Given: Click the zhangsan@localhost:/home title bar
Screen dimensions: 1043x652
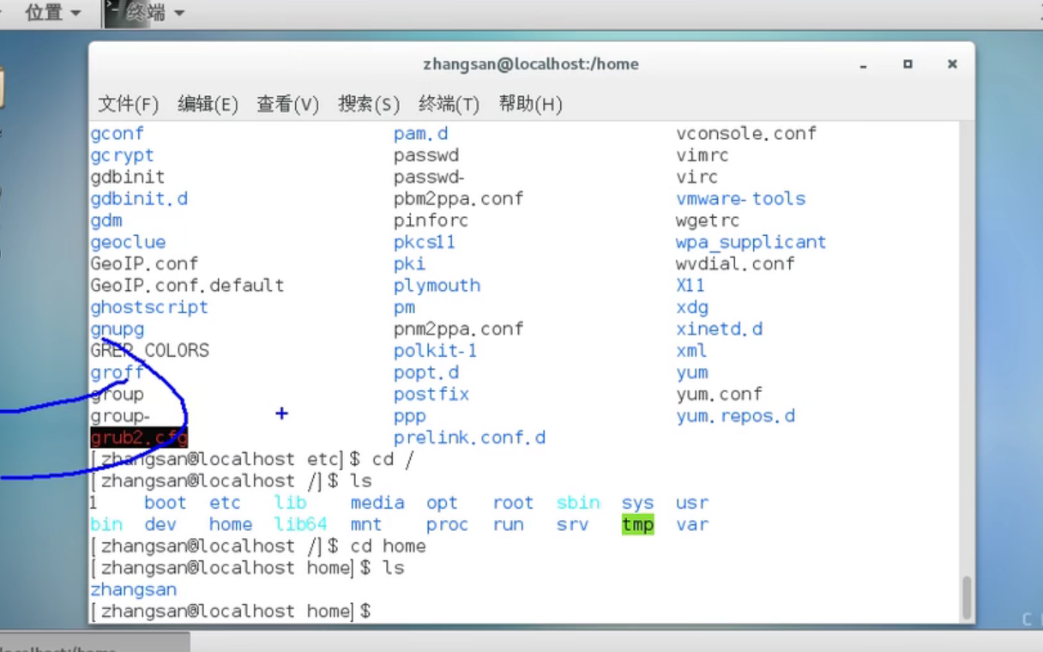Looking at the screenshot, I should (530, 63).
